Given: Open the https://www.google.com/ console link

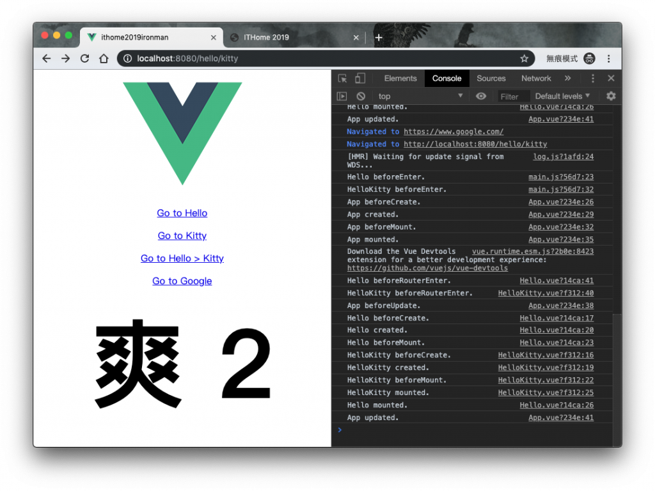Looking at the screenshot, I should point(454,132).
